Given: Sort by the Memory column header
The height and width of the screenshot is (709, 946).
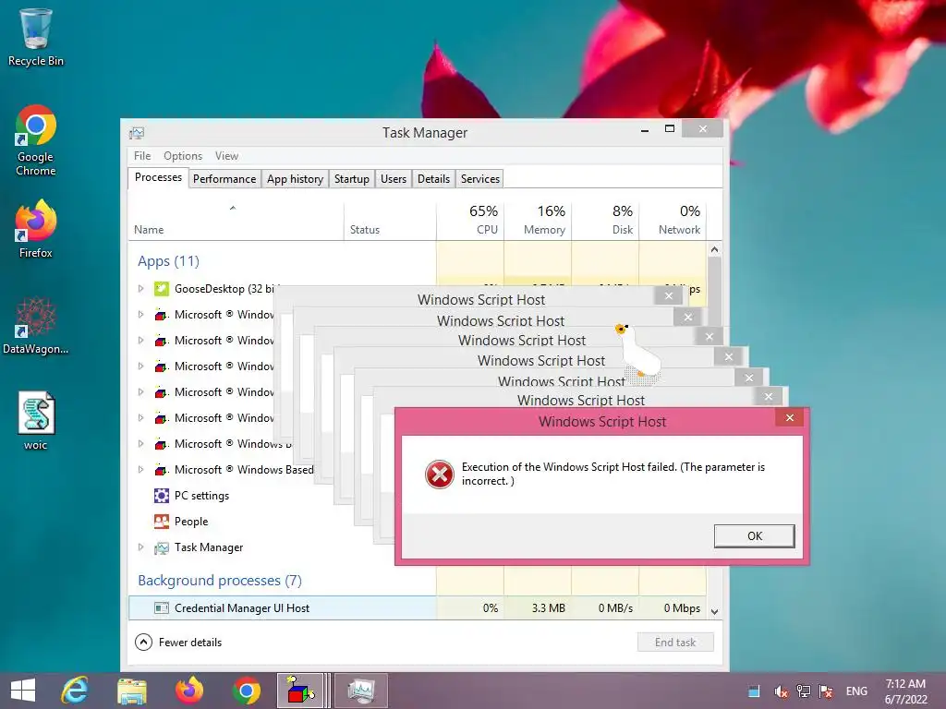Looking at the screenshot, I should pos(539,220).
